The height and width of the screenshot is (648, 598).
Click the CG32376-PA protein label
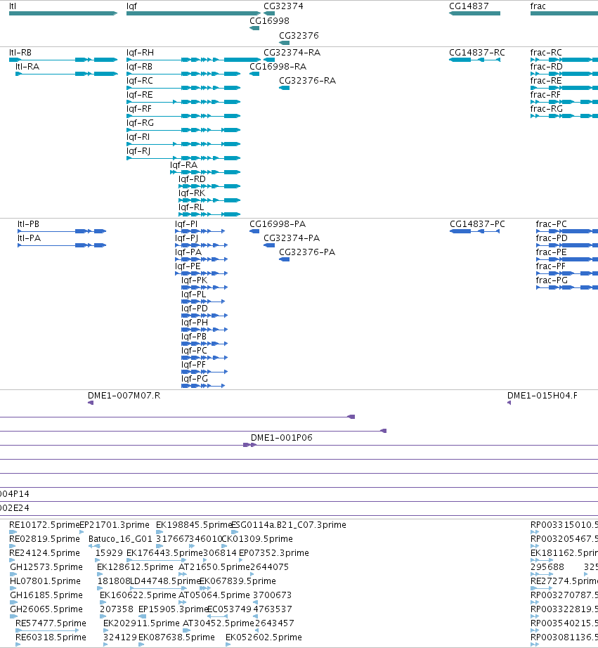307,252
